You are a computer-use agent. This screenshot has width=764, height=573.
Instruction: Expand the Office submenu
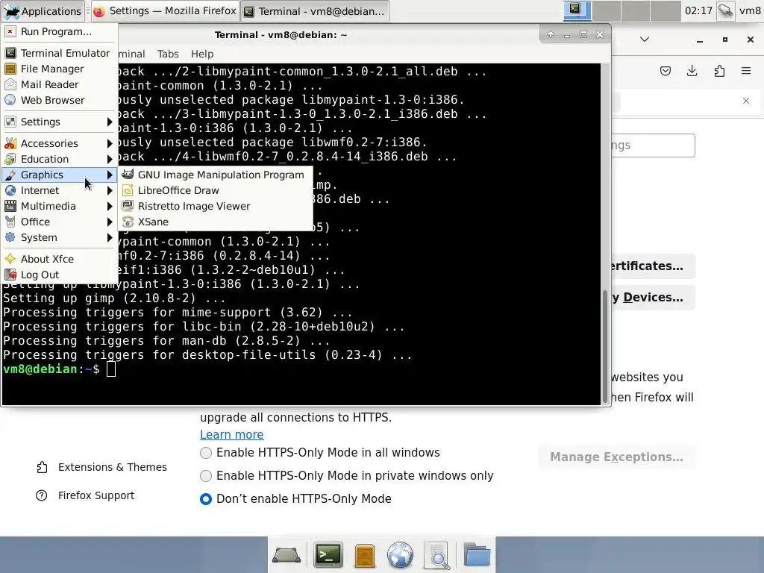pos(59,222)
